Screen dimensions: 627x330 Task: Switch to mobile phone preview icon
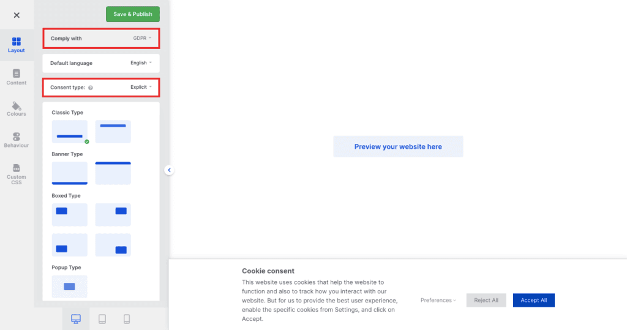click(x=127, y=319)
